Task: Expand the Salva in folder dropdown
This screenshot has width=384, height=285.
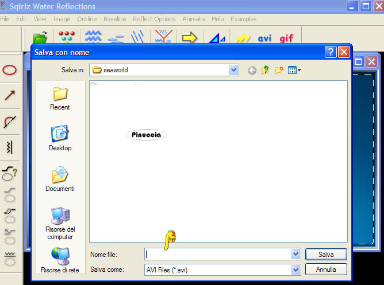Action: coord(233,70)
